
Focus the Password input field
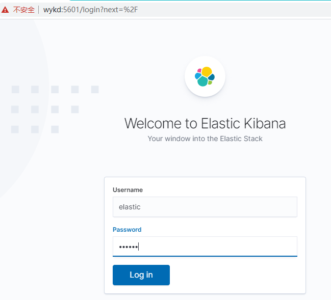pyautogui.click(x=205, y=247)
